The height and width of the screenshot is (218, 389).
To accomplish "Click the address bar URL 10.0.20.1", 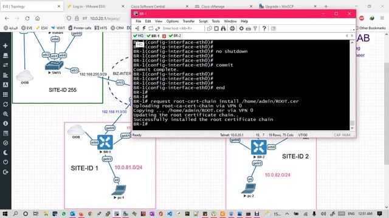I will (105, 19).
